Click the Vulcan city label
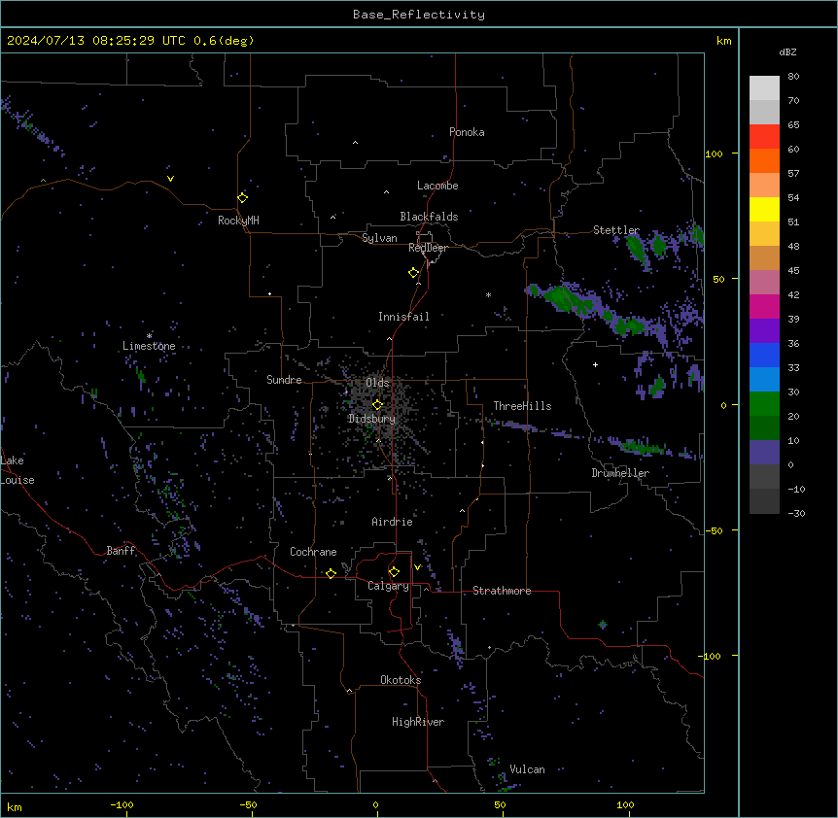 [528, 769]
